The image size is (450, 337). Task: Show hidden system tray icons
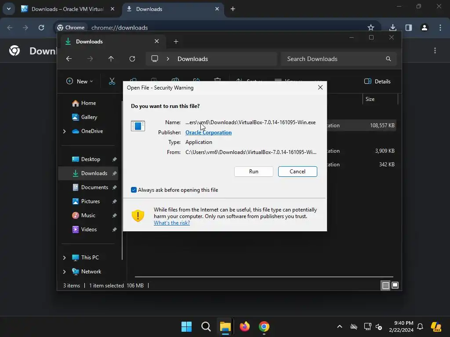coord(340,326)
